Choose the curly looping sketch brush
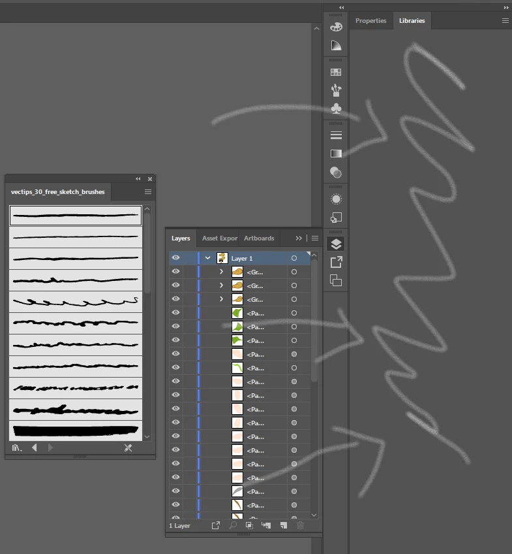 (76, 302)
